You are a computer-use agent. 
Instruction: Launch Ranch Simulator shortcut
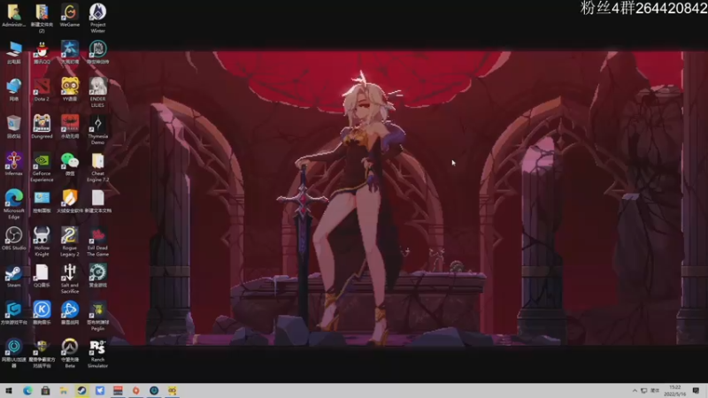pyautogui.click(x=97, y=348)
